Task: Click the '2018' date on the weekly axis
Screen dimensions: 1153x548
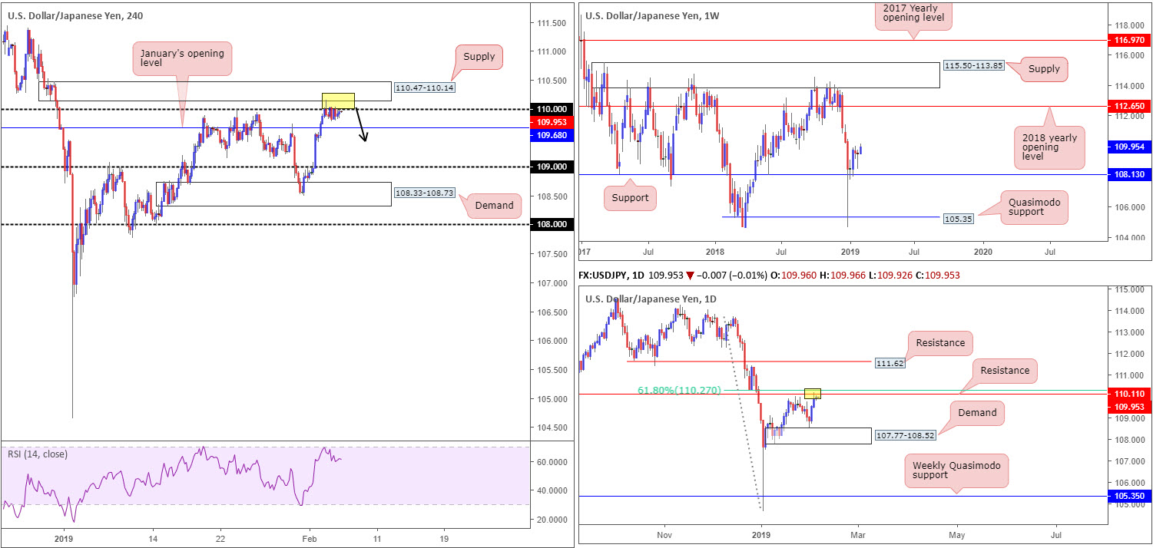Action: (x=715, y=250)
